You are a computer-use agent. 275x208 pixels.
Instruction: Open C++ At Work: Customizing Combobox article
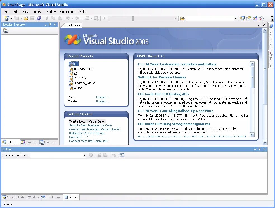(177, 64)
